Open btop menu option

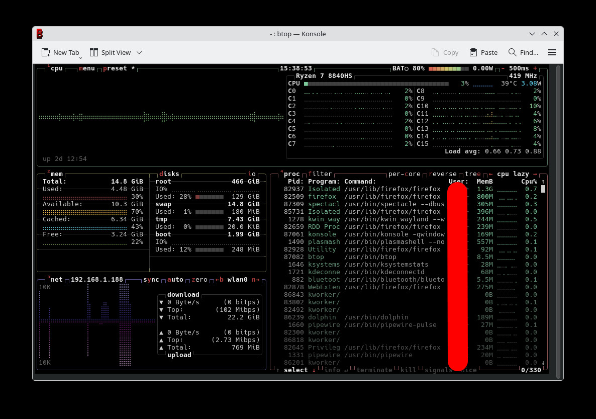point(86,68)
